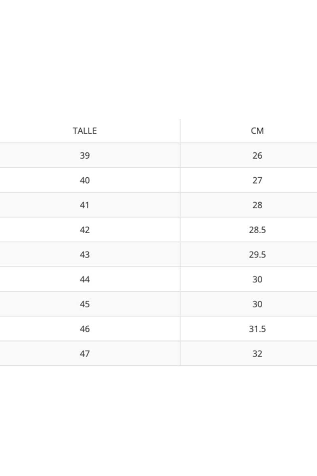This screenshot has width=317, height=476.
Task: Select size 45 in the TALLE column
Action: pos(85,304)
